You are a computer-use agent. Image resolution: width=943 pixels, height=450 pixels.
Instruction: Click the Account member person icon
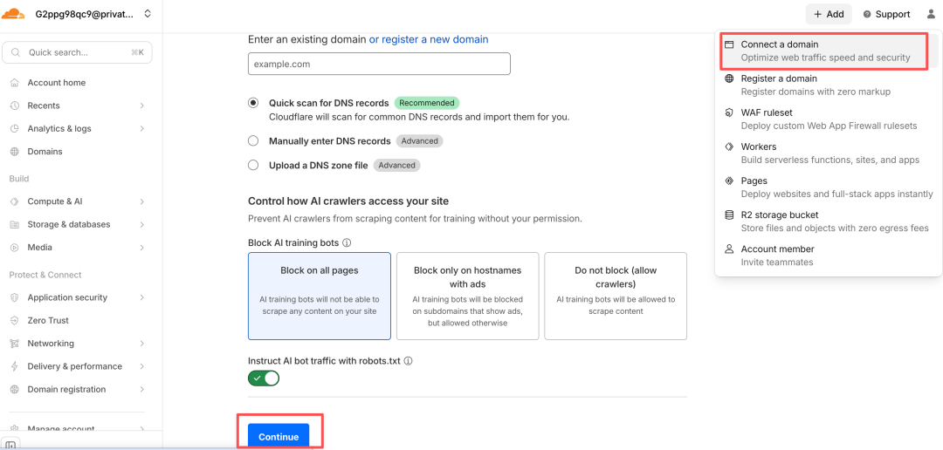pos(729,249)
